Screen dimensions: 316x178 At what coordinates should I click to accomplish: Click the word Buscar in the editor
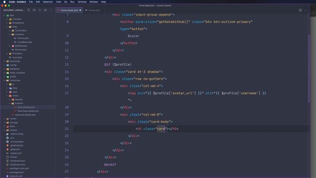point(133,36)
